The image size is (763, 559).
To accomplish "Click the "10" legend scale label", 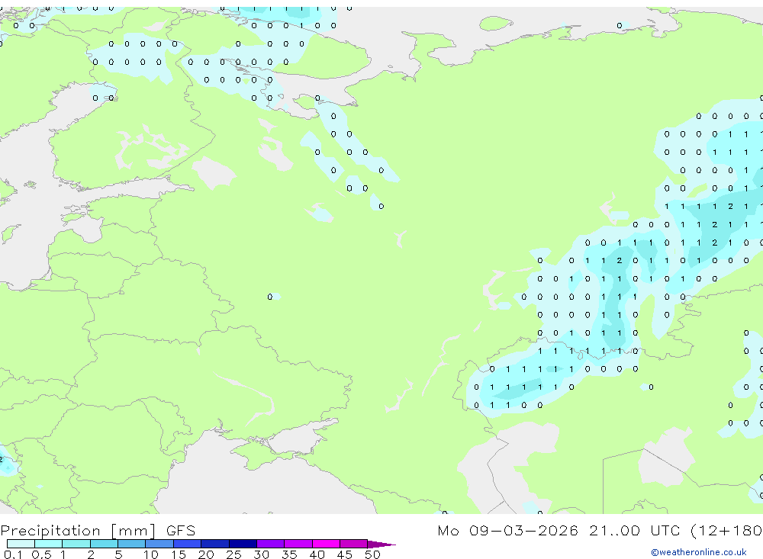I will [x=151, y=554].
